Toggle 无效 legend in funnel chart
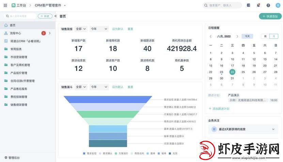Viewport: 283px width, 162px height. (173, 153)
